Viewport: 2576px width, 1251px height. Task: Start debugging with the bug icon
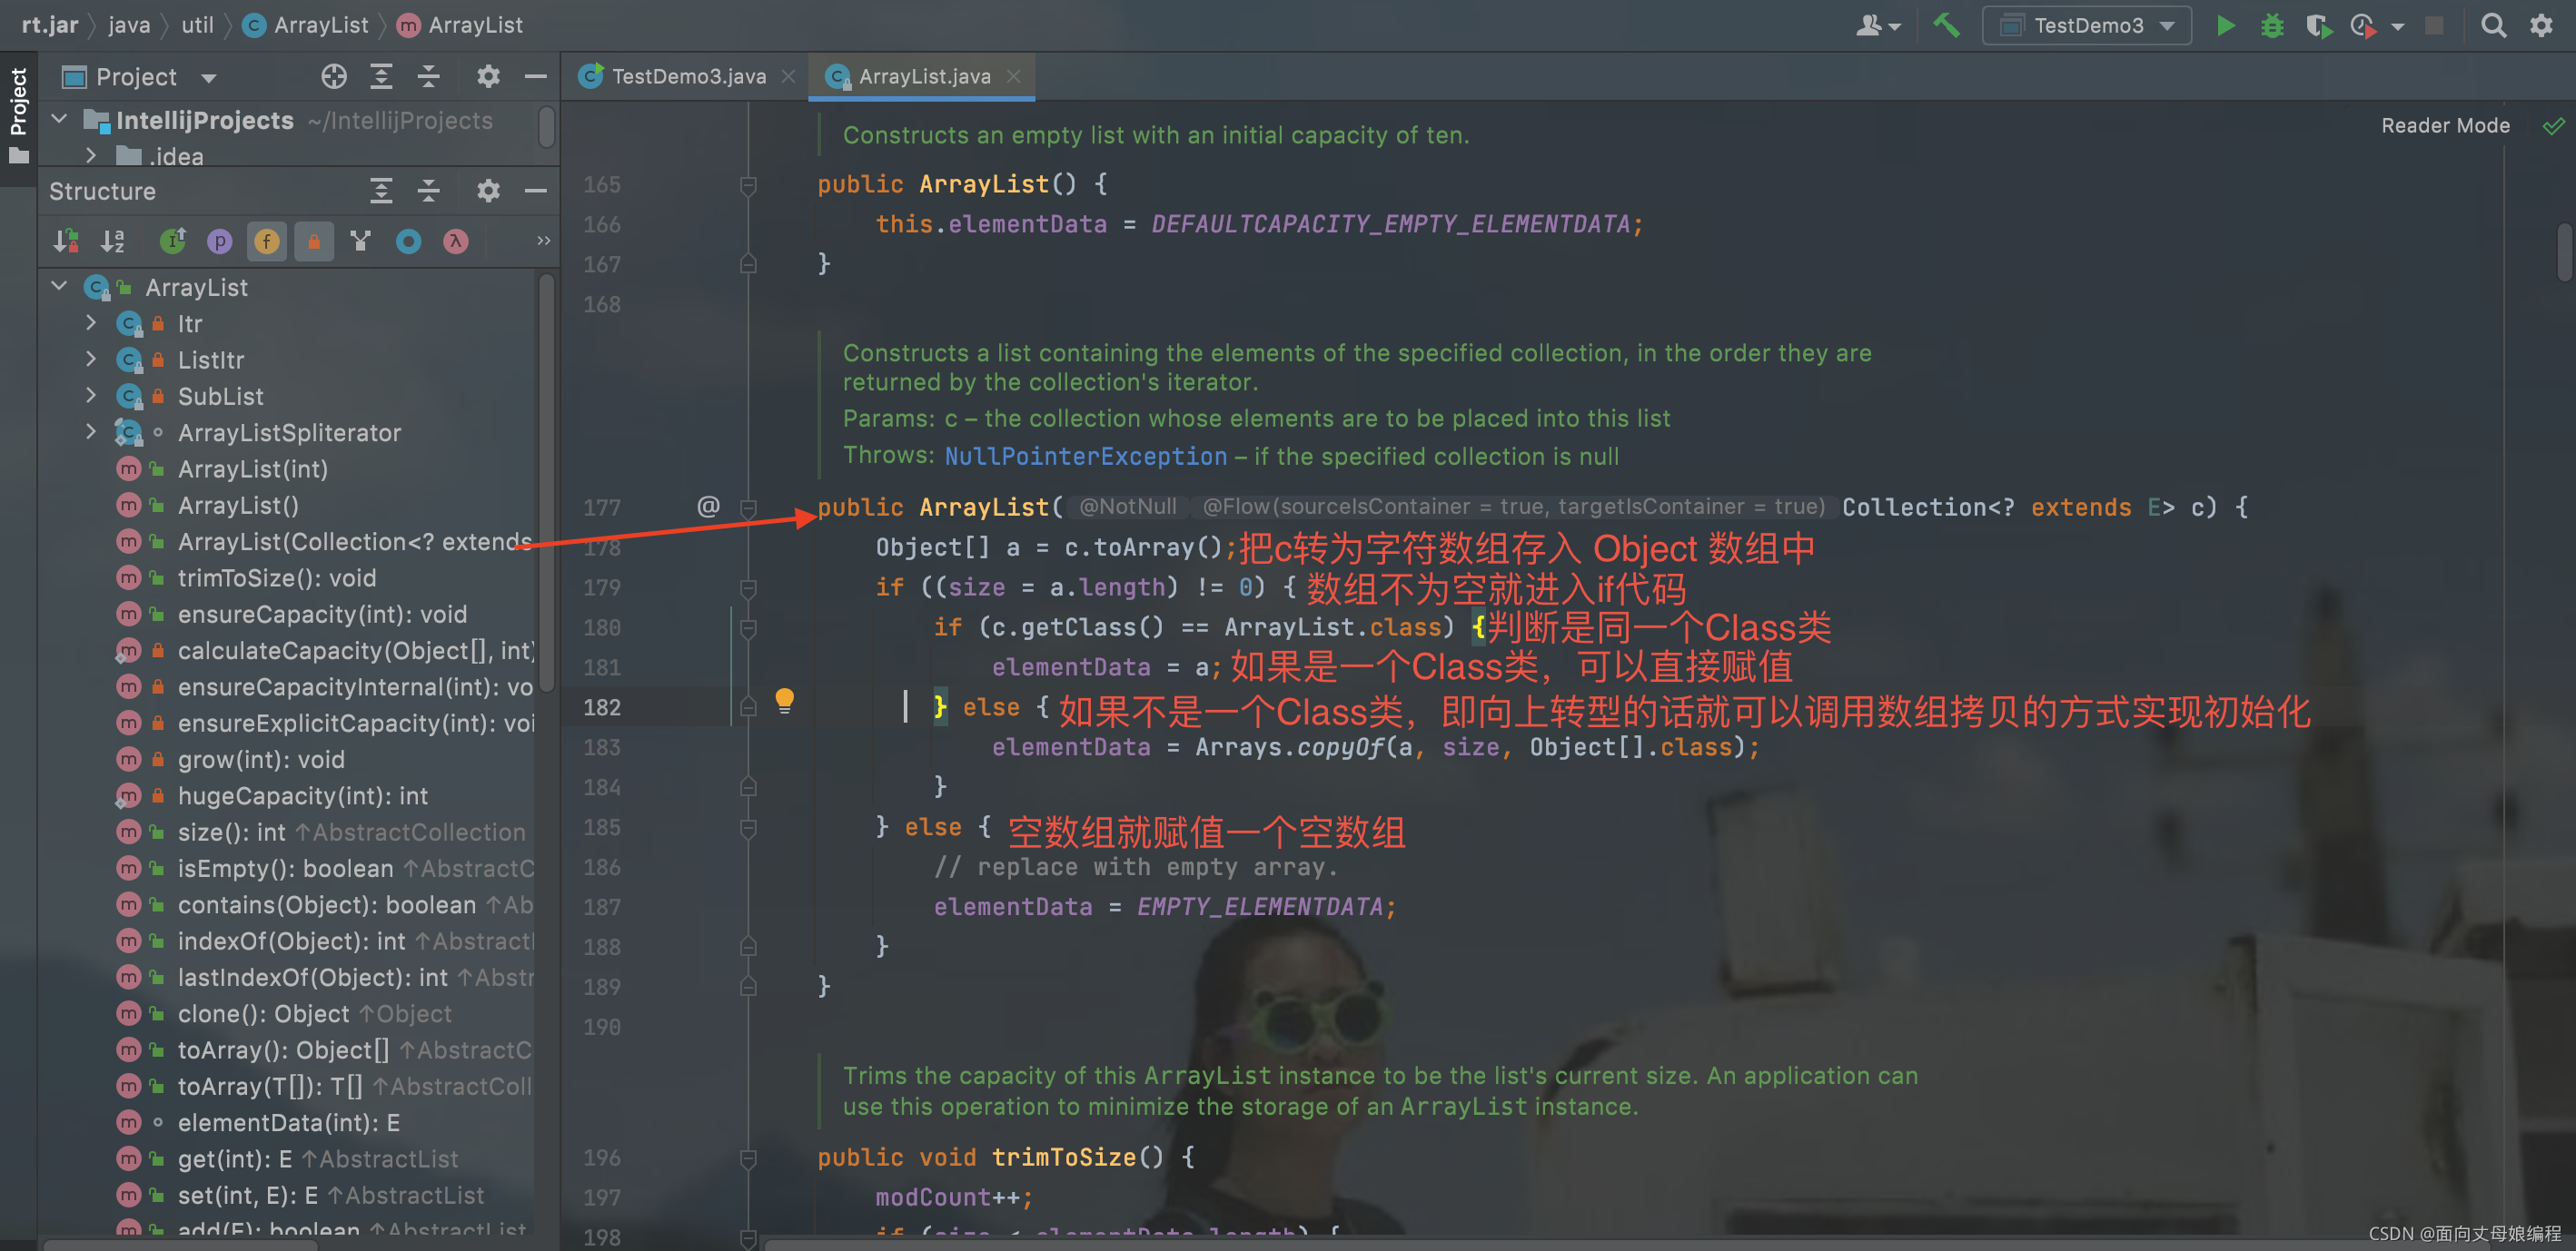tap(2272, 25)
